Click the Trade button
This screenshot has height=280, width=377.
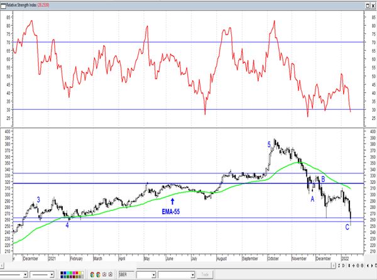pos(205,274)
